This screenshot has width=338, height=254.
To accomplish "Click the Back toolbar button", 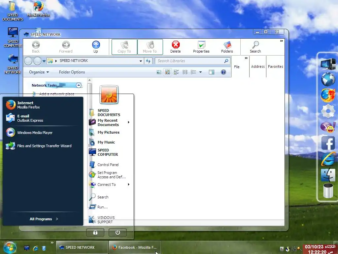I will 36,47.
